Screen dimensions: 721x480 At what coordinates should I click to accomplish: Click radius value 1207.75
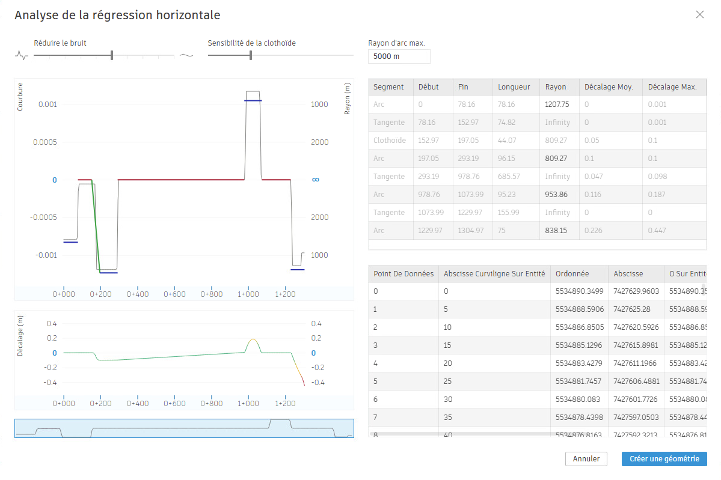click(x=557, y=105)
